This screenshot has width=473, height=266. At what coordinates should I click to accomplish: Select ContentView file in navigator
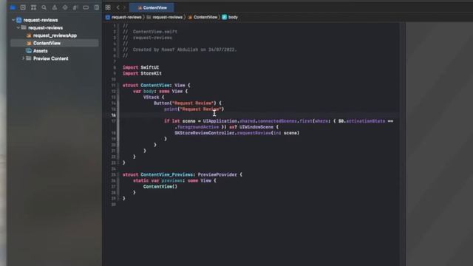pos(54,43)
